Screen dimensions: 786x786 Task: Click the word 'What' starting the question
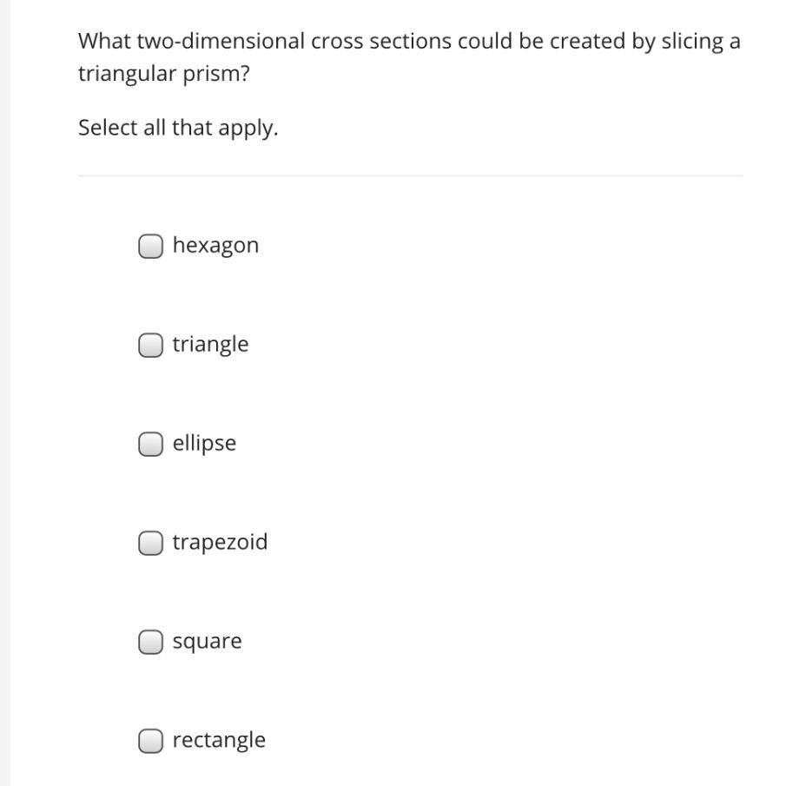pyautogui.click(x=104, y=41)
